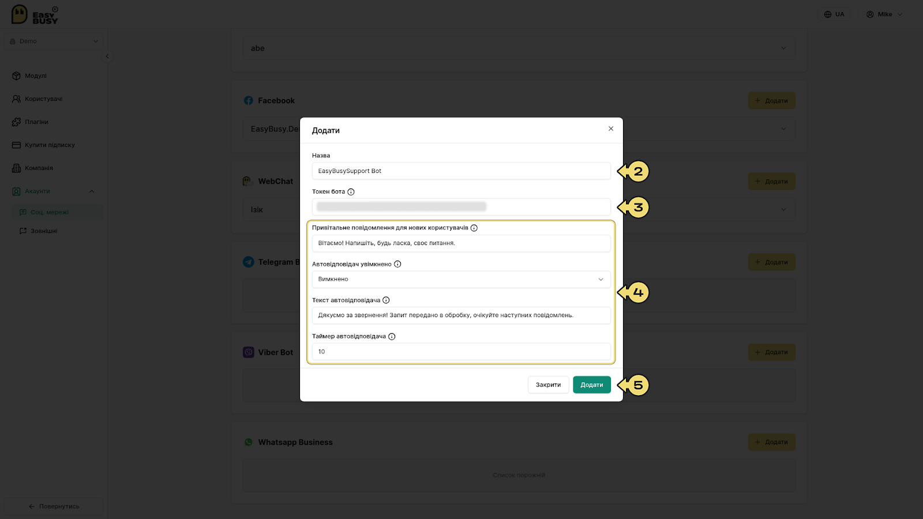Open the Mike user menu
This screenshot has width=923, height=519.
(884, 14)
